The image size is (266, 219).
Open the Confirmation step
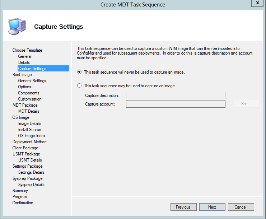coord(23,203)
